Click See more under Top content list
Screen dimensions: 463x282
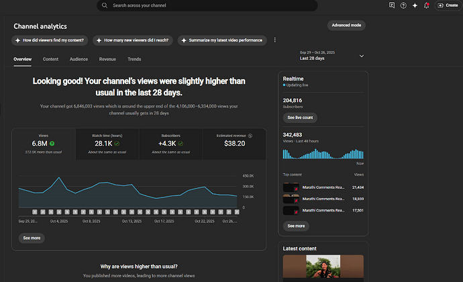click(x=296, y=226)
